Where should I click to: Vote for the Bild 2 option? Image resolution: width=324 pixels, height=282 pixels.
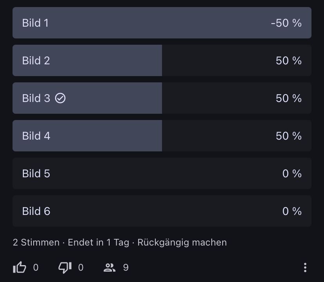click(x=162, y=60)
